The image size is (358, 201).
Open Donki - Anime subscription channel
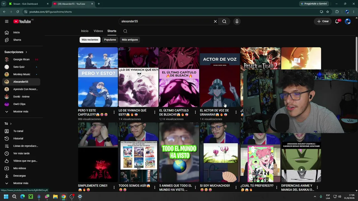[x=21, y=97]
